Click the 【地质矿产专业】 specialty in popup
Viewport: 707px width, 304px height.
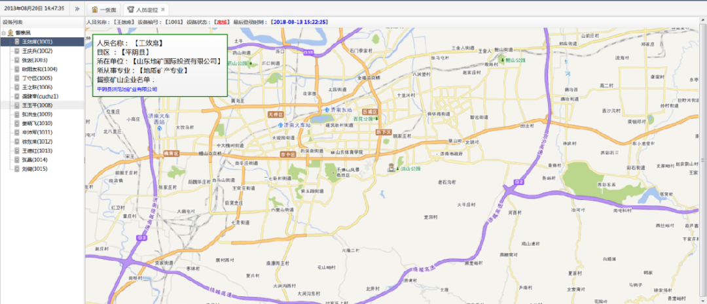[163, 70]
